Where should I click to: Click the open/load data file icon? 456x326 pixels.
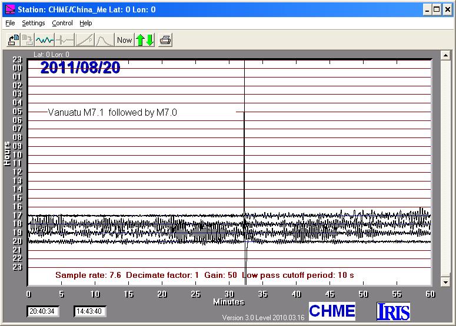[13, 40]
